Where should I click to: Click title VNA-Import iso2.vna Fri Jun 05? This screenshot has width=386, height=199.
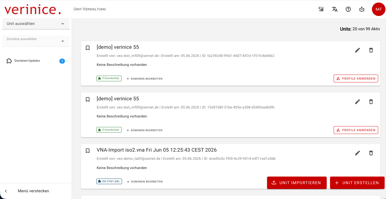(157, 150)
